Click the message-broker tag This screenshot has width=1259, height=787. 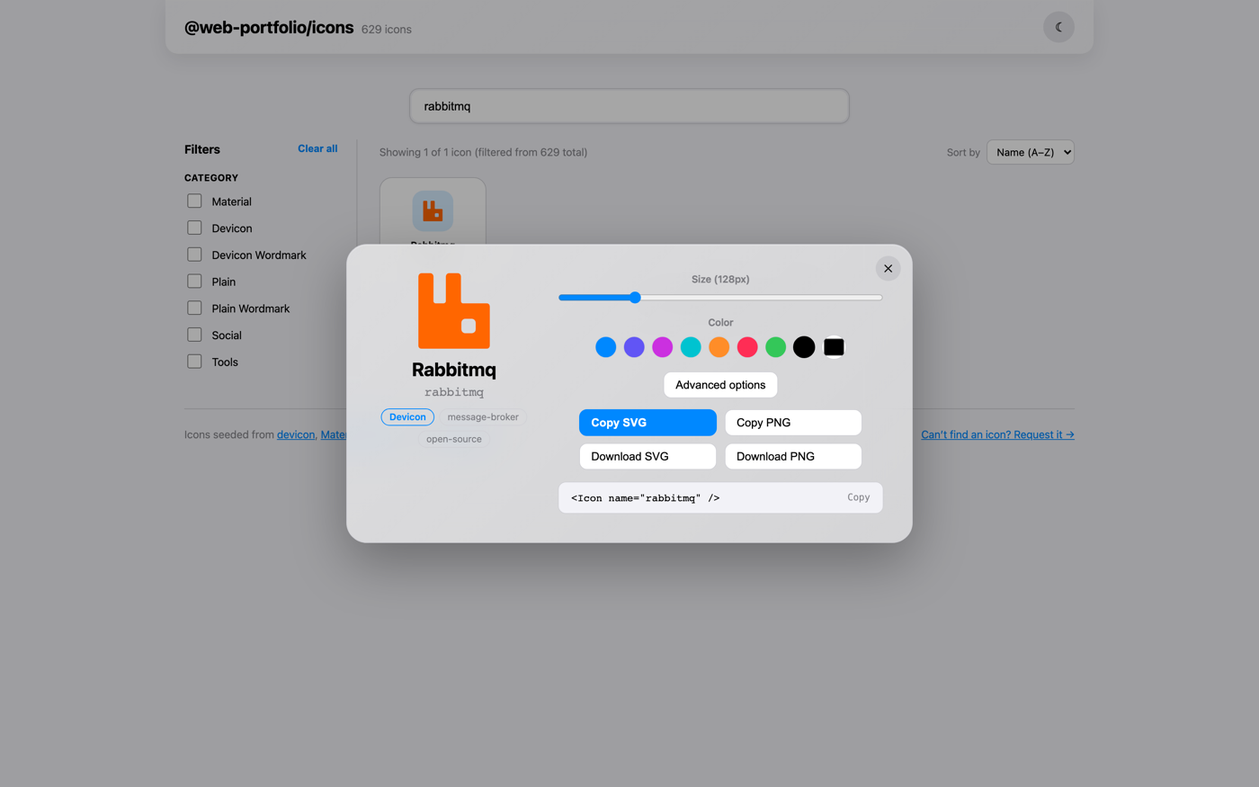[x=483, y=417]
